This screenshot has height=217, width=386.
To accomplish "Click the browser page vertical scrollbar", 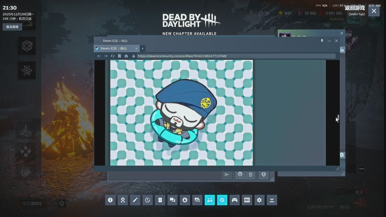I will pyautogui.click(x=339, y=117).
